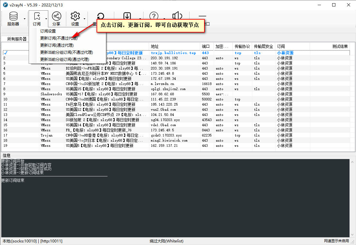
Task: Expand the dropdown arrow beside the Help icon
Action: 164,19
